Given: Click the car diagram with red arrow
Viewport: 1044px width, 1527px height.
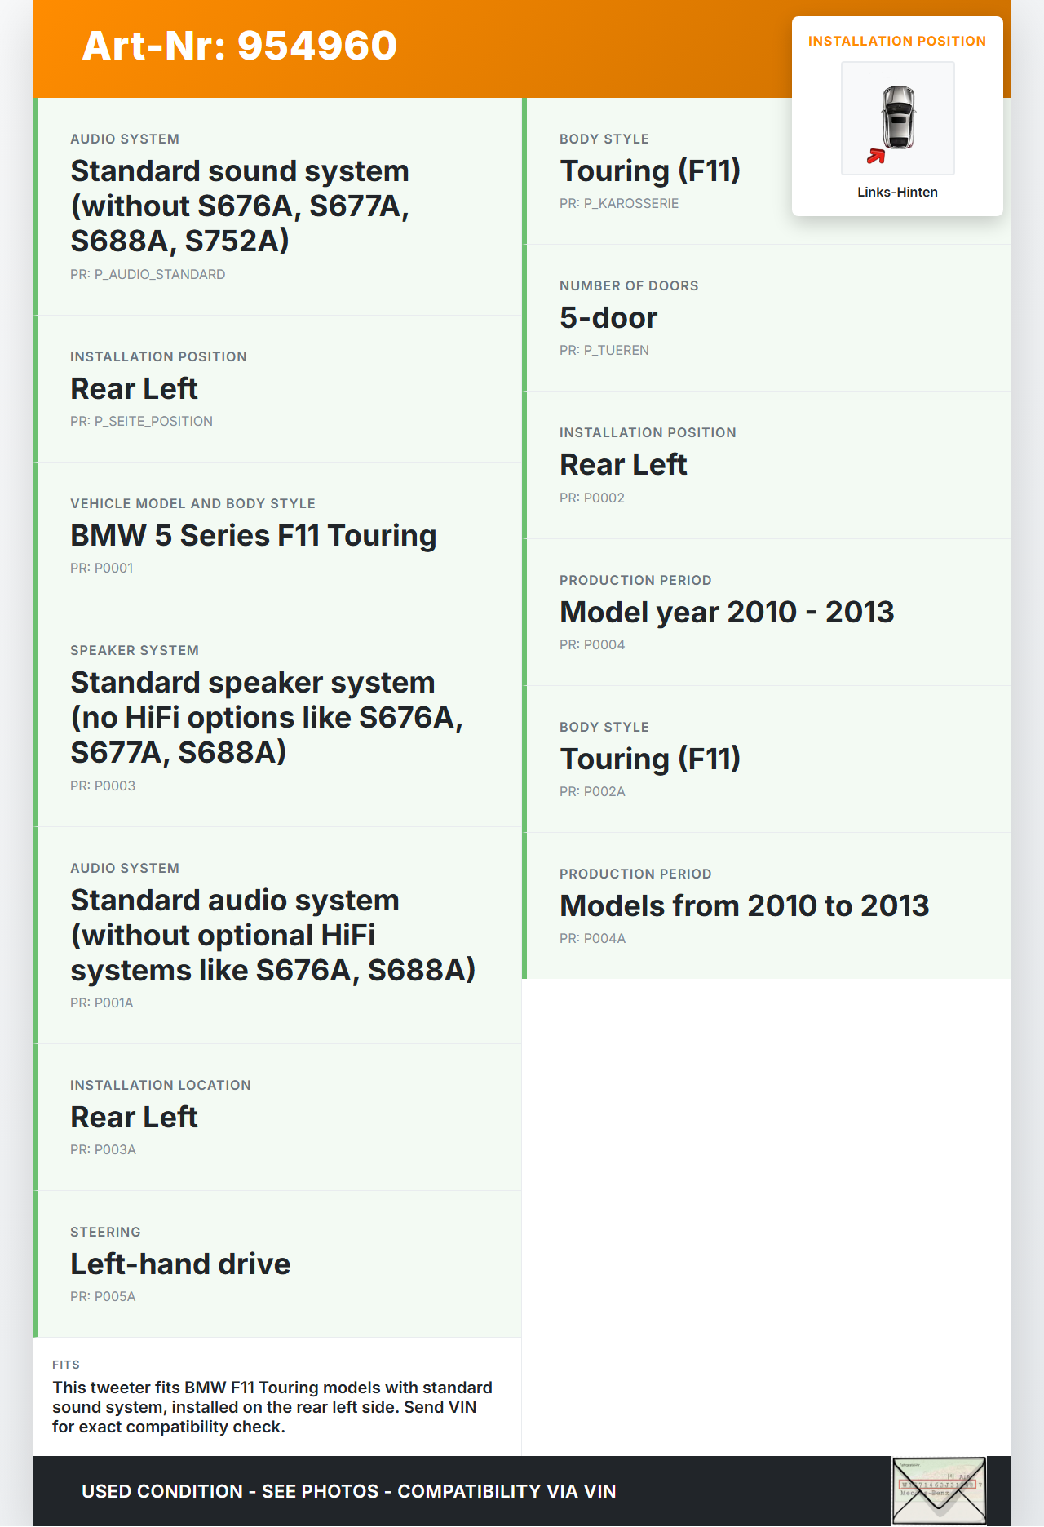Looking at the screenshot, I should click(897, 118).
